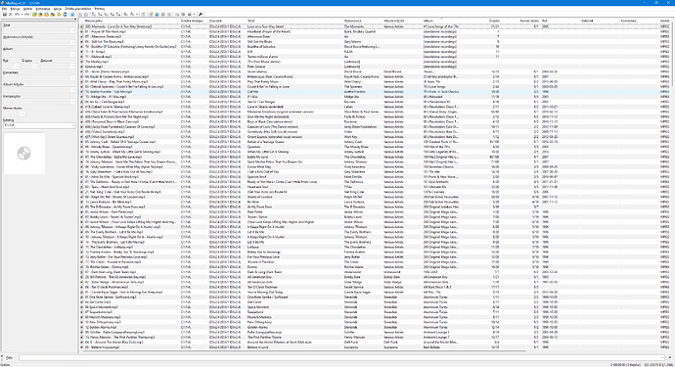
Task: Open Options via the wrench icon
Action: pos(201,15)
